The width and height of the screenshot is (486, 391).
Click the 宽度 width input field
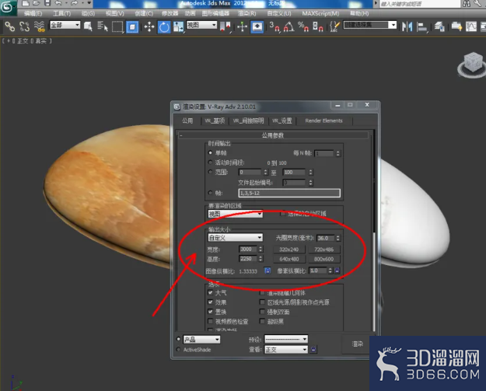click(x=248, y=249)
